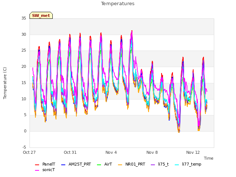Click the Nov 12 x-axis tick label

pos(193,152)
